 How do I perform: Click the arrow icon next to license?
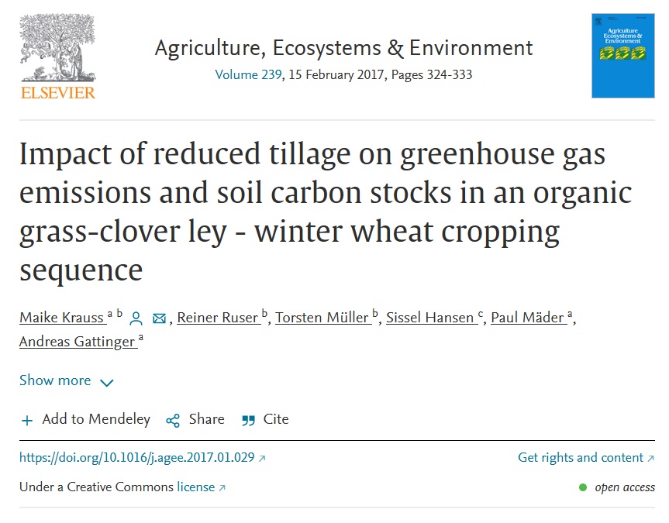[219, 487]
